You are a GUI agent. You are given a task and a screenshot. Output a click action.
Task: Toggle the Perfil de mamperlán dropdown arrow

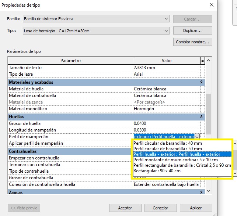[197, 137]
